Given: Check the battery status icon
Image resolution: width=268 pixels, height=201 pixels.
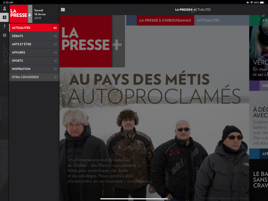Looking at the screenshot, I should click(262, 2).
